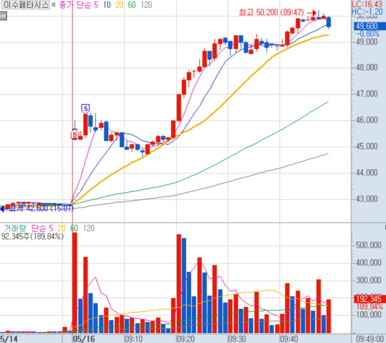Click the 500,000 volume axis label

(x=369, y=245)
